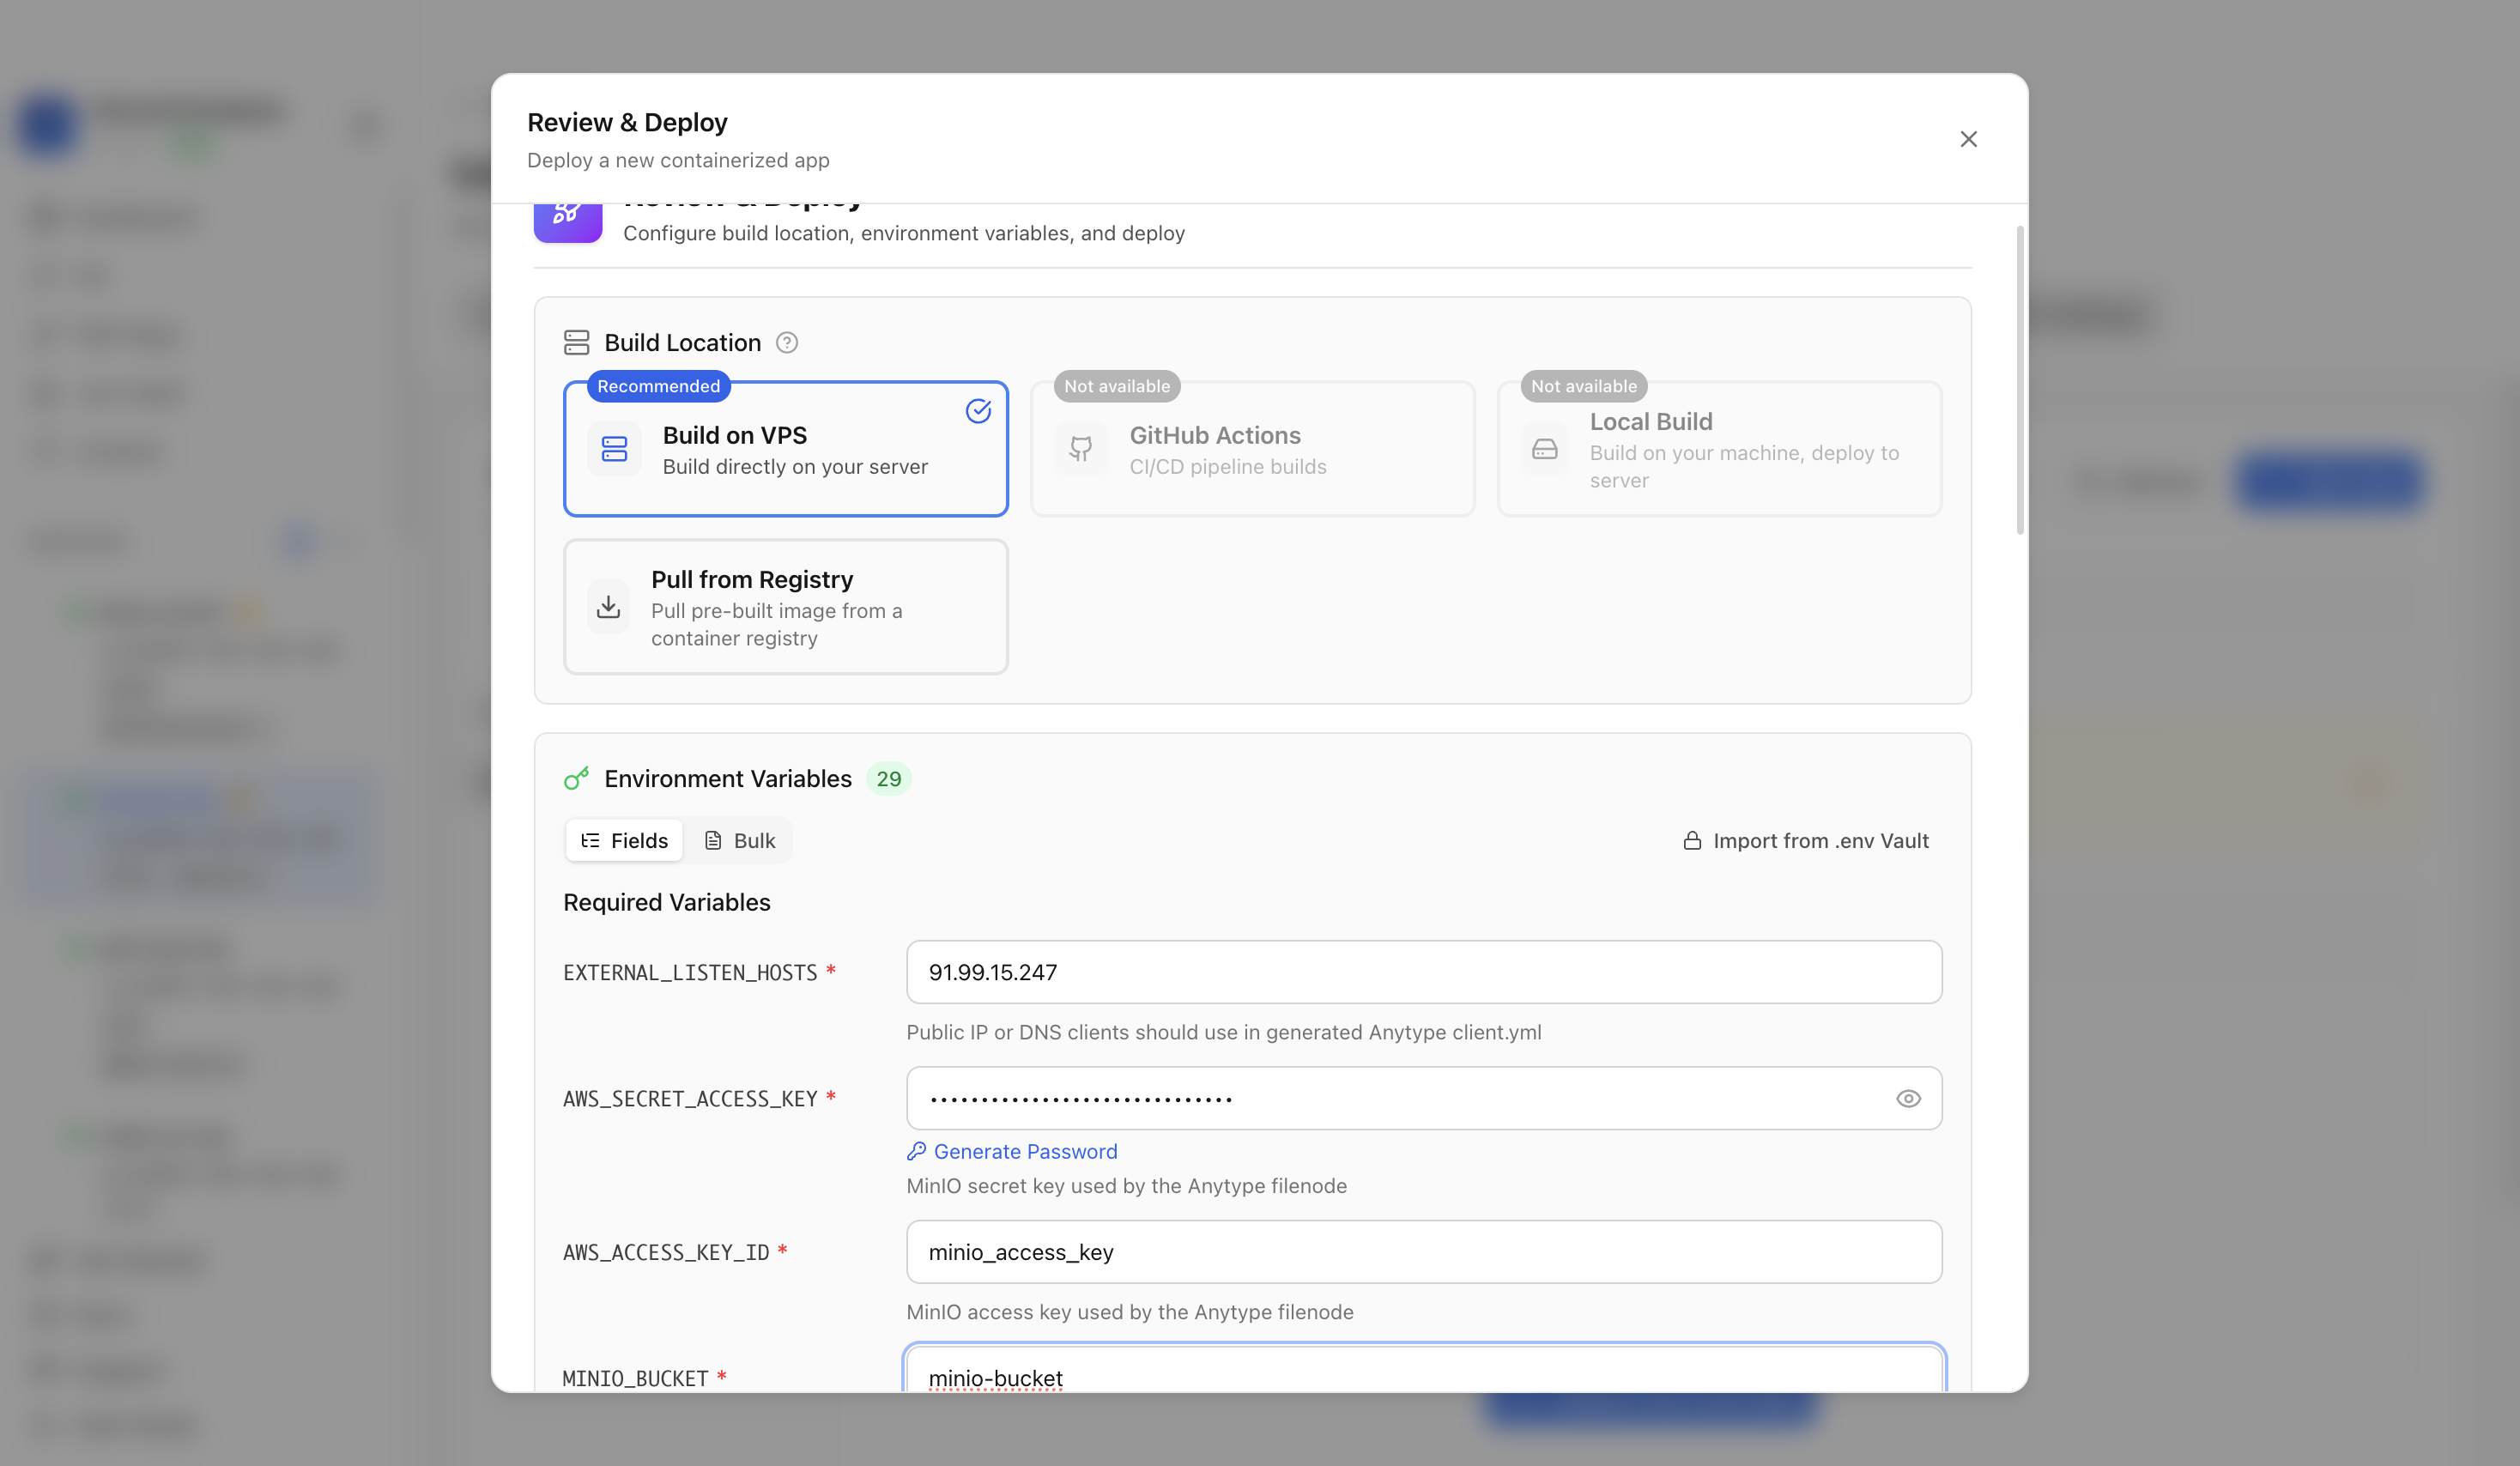Image resolution: width=2520 pixels, height=1466 pixels.
Task: Click the 'Public IP or DNS clients' hint
Action: pyautogui.click(x=1224, y=1032)
